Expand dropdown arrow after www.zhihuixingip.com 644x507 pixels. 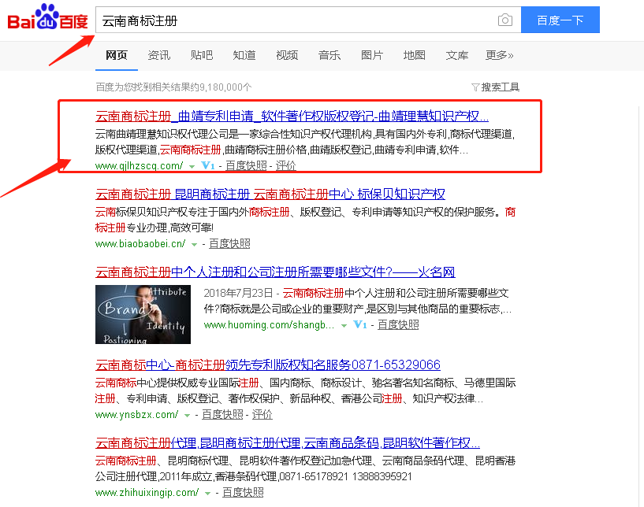[207, 494]
